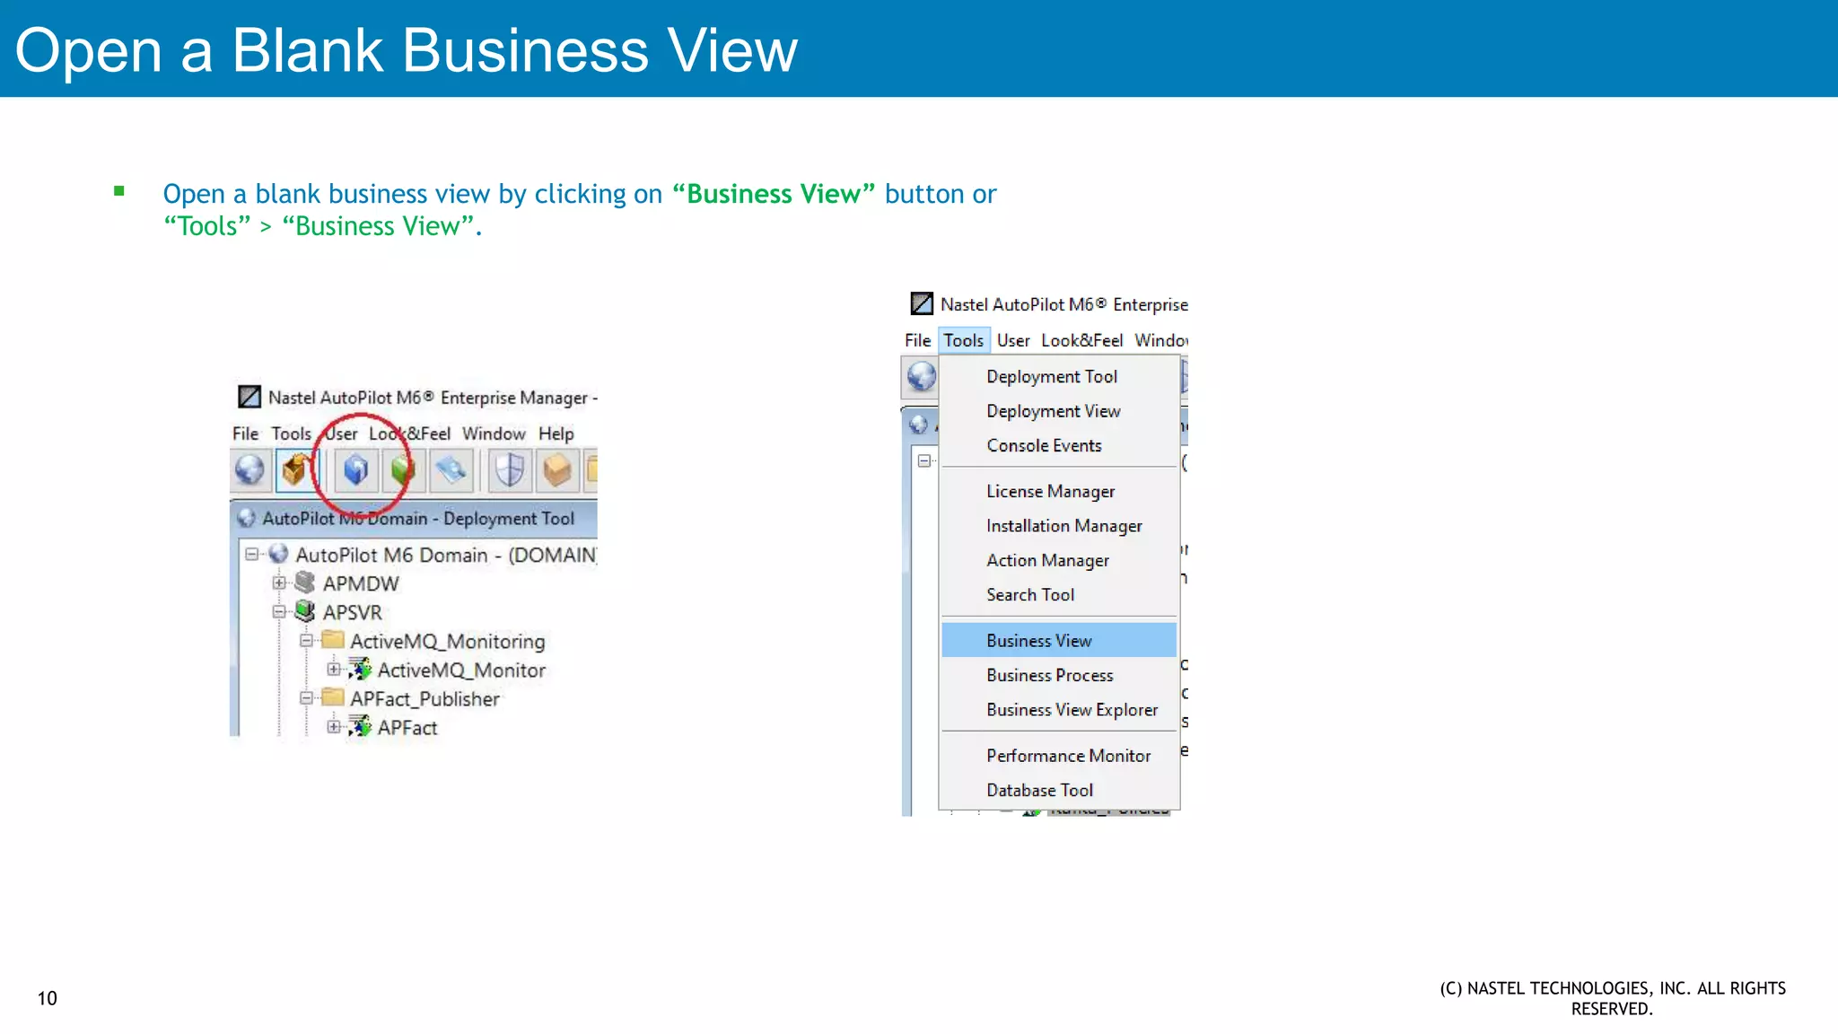Open the Look&Feel menu in right window
1838x1034 pixels.
point(1081,340)
